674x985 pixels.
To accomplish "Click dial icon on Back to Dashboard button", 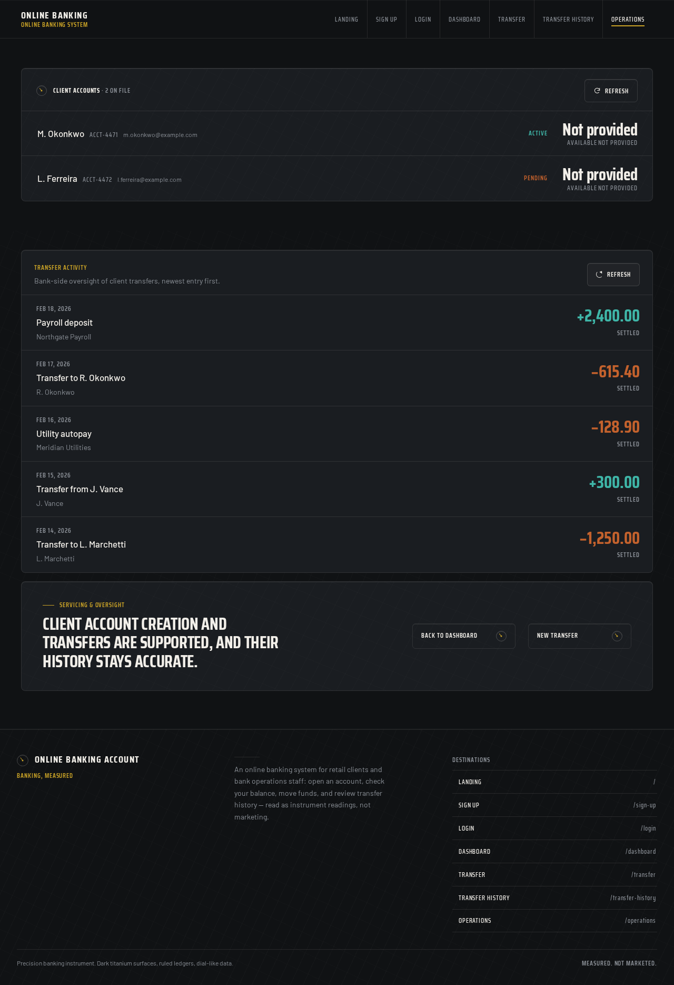I will pyautogui.click(x=501, y=636).
